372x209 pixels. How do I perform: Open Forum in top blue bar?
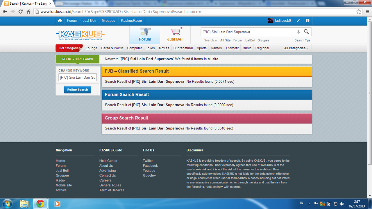point(72,21)
